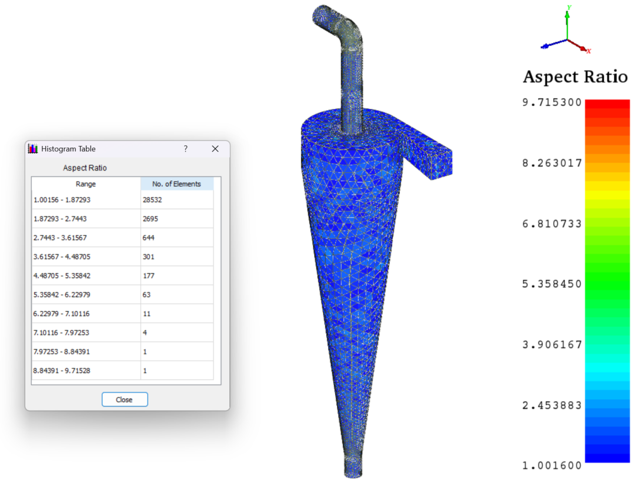Click legend value 2.453883
The width and height of the screenshot is (635, 483).
(552, 405)
